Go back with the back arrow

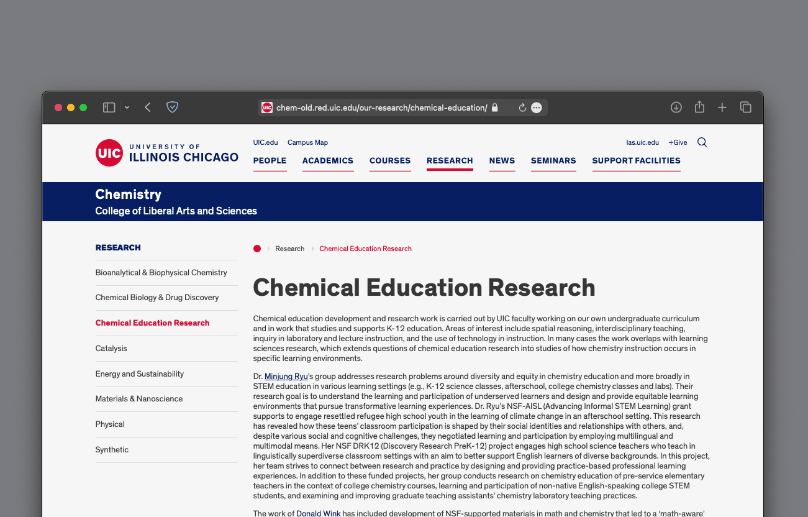pos(148,108)
